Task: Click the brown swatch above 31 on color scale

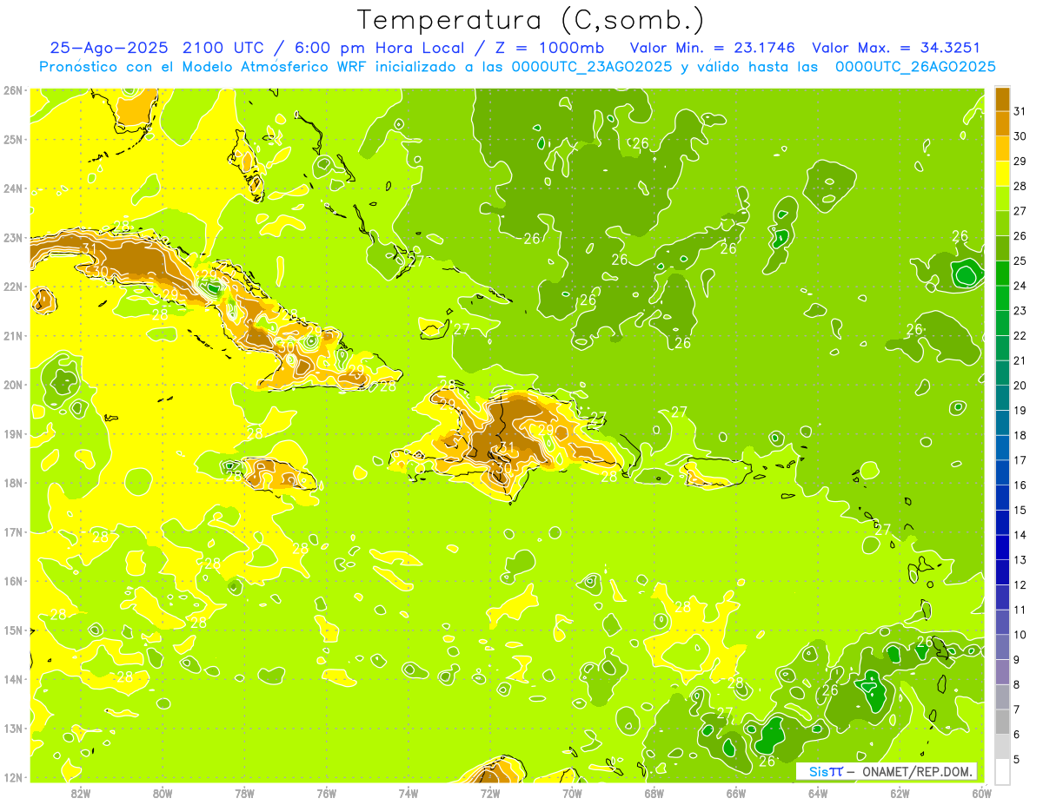Action: click(x=1002, y=99)
